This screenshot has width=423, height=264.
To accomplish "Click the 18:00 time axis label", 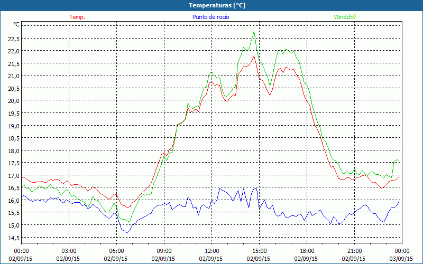I will pos(307,251).
